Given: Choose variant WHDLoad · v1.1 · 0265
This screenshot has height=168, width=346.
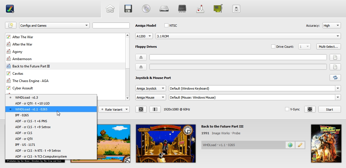Looking at the screenshot, I should [x=51, y=109].
